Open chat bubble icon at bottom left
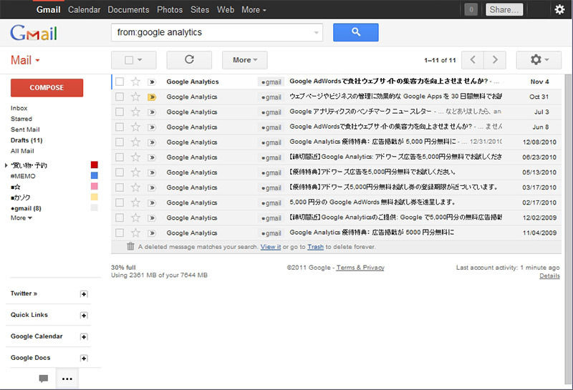 click(44, 379)
